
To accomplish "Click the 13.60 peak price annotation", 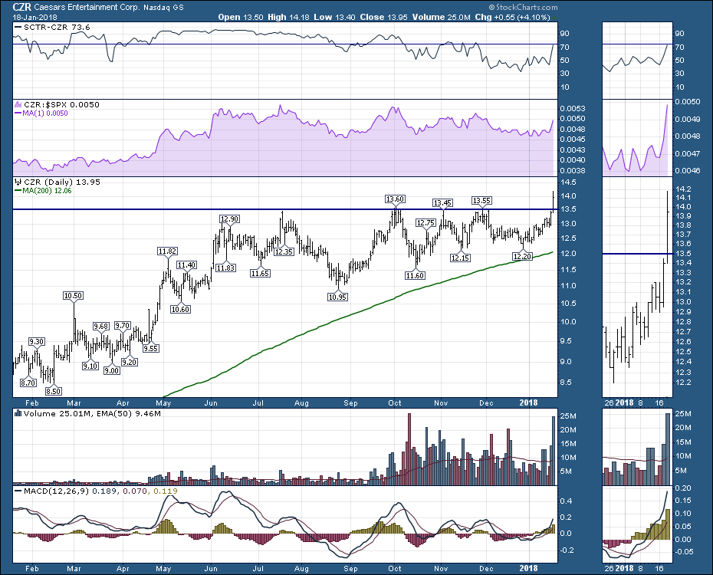I will [396, 199].
